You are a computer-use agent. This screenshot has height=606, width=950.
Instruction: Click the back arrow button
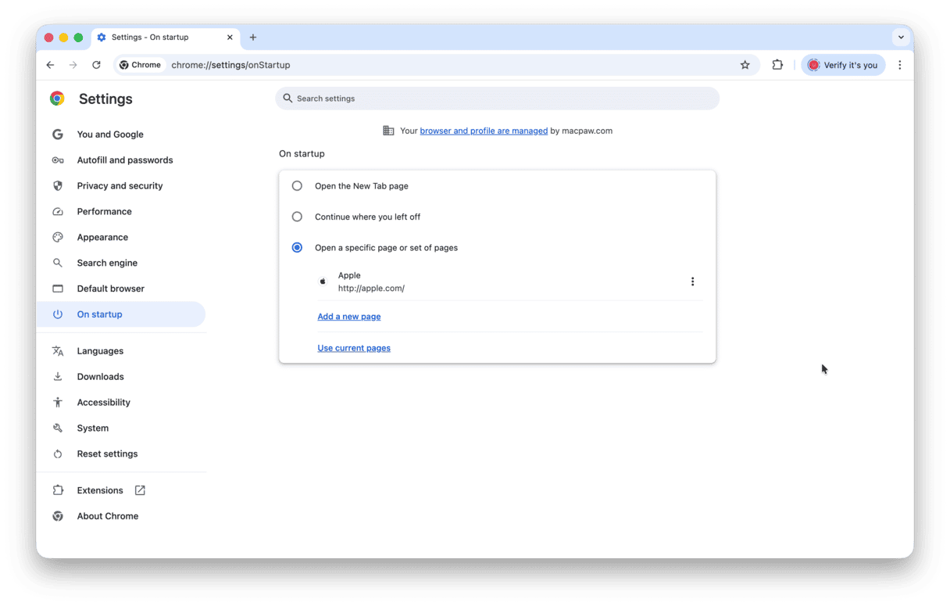tap(50, 65)
